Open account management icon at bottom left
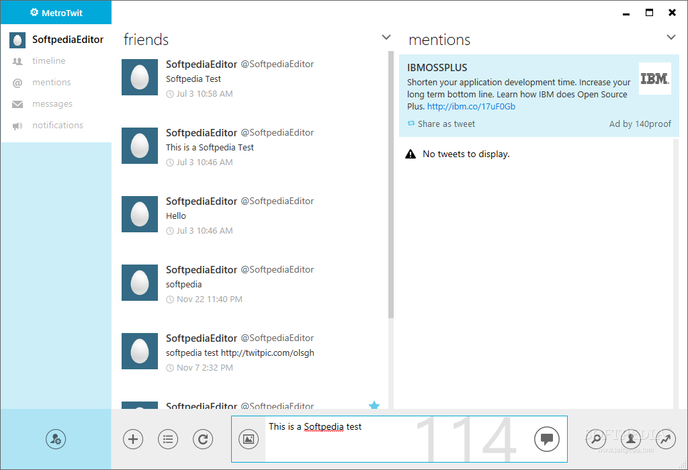Image resolution: width=688 pixels, height=470 pixels. coord(56,439)
